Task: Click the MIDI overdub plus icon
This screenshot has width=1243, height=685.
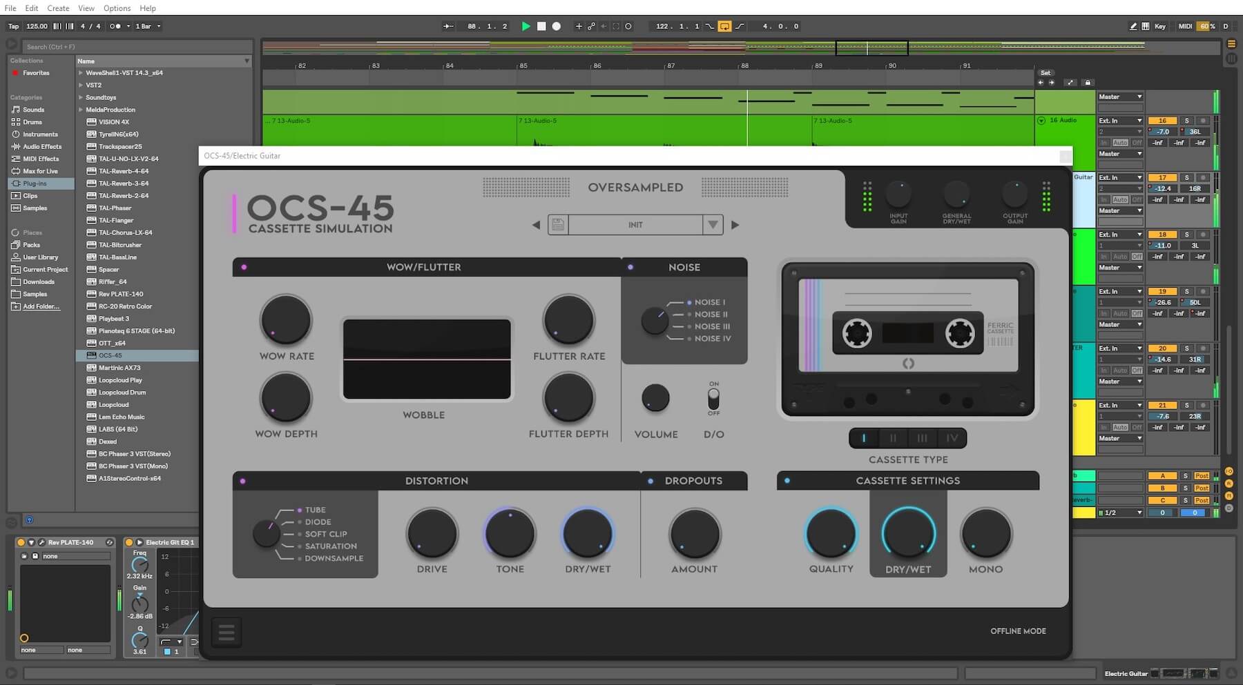Action: coord(579,26)
